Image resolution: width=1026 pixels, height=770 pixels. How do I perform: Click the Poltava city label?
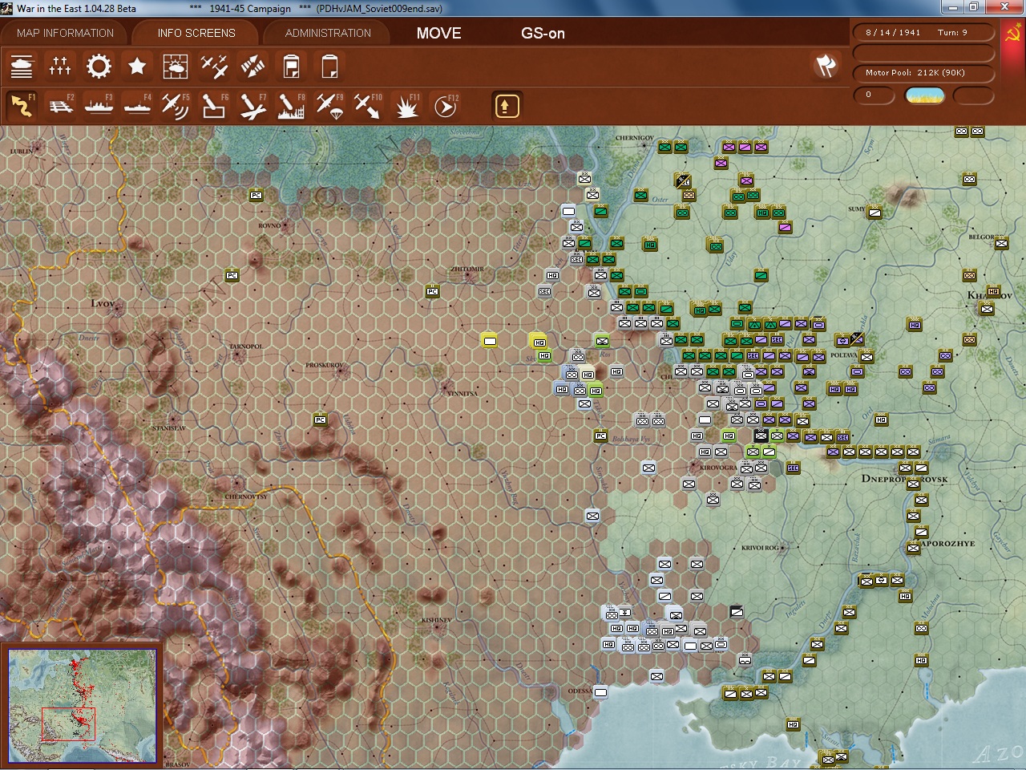[x=844, y=355]
